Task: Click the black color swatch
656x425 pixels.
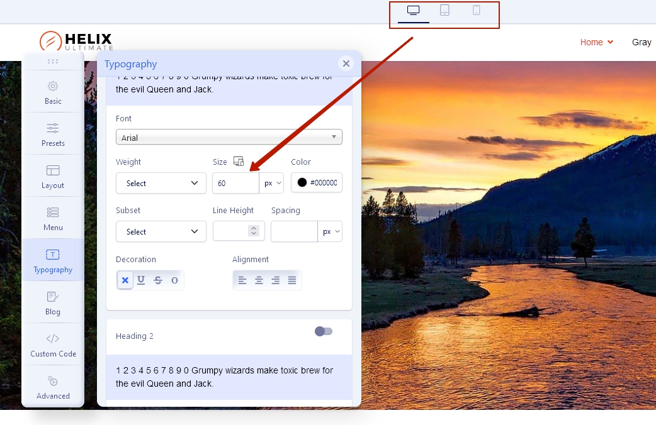Action: pyautogui.click(x=302, y=183)
